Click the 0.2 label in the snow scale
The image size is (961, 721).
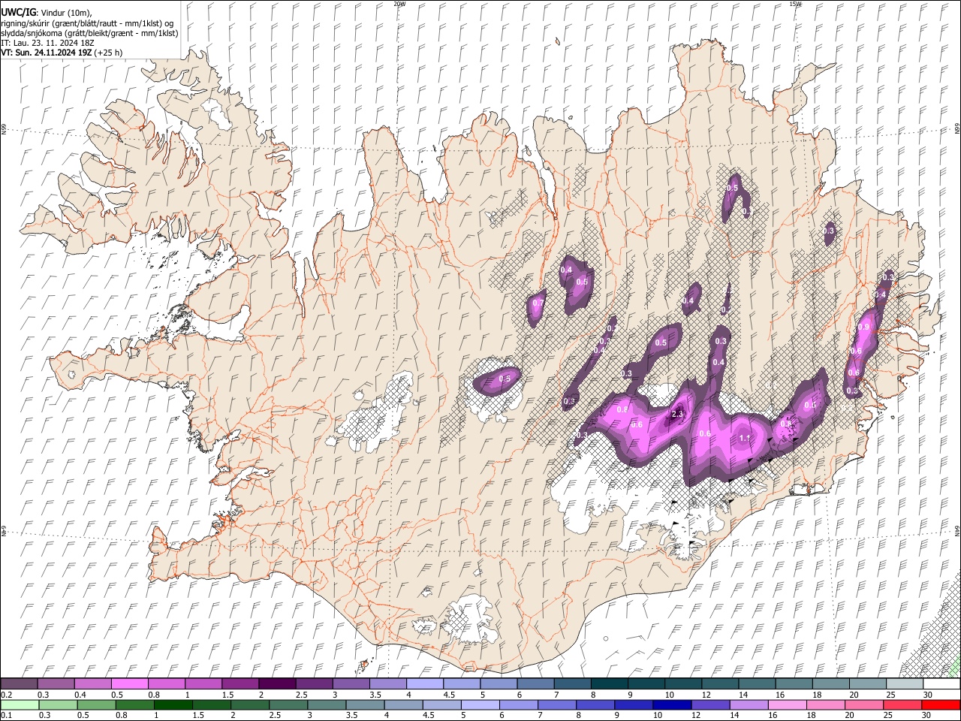(x=5, y=695)
